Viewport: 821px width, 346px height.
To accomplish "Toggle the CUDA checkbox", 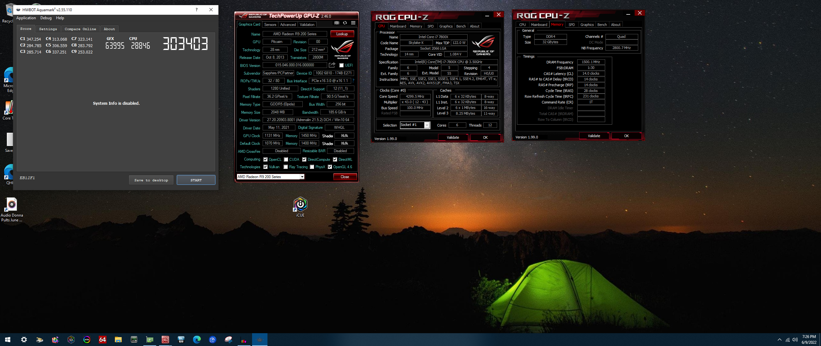I will pyautogui.click(x=286, y=160).
